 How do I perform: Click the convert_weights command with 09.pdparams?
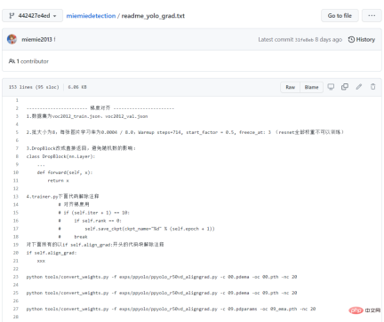click(171, 309)
